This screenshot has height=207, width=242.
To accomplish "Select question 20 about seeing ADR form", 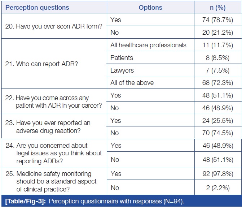I will [x=50, y=26].
